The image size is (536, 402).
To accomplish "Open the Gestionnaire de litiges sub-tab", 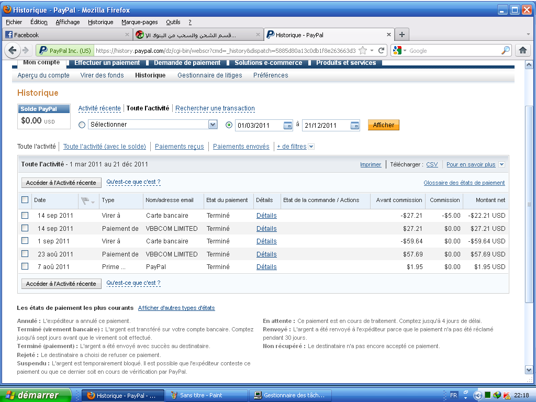I will [x=209, y=75].
